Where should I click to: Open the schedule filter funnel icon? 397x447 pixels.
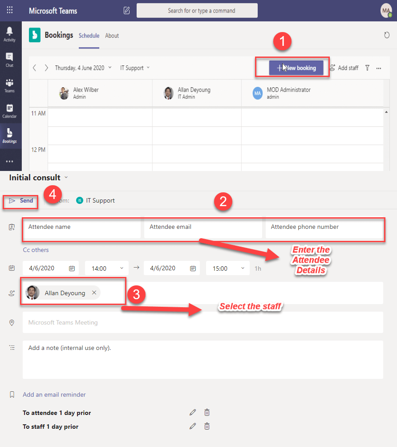click(x=367, y=68)
